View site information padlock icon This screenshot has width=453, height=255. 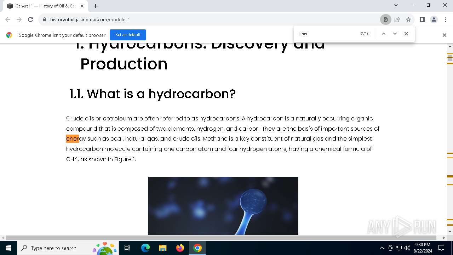click(45, 19)
